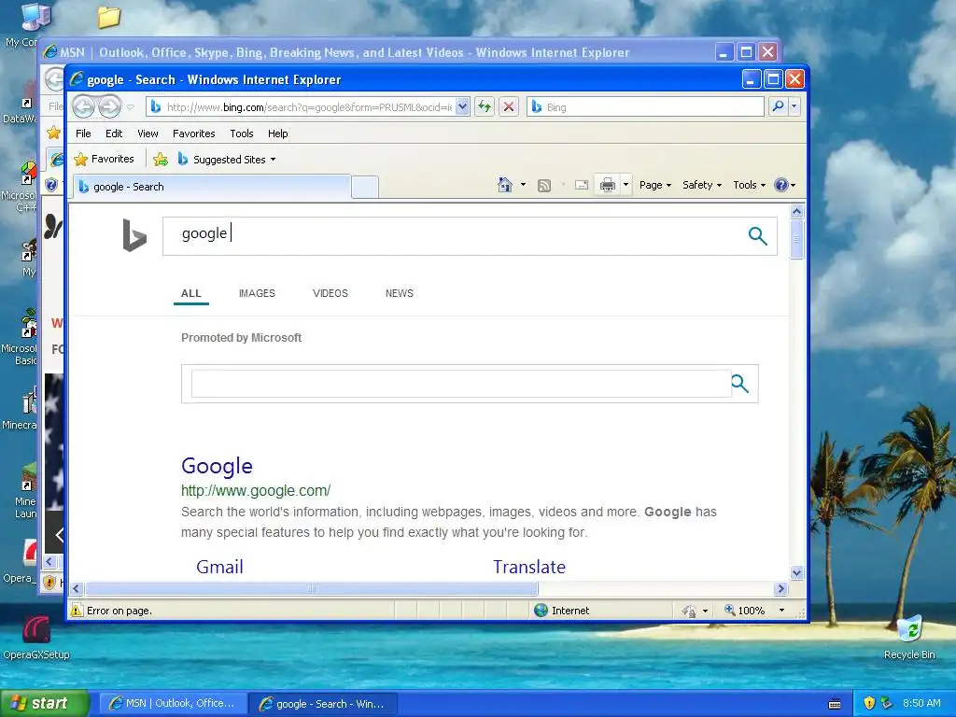956x717 pixels.
Task: Open the http://www.google.com/ URL link
Action: coord(256,491)
